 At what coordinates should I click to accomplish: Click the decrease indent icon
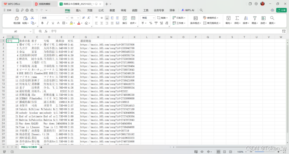click(112, 18)
